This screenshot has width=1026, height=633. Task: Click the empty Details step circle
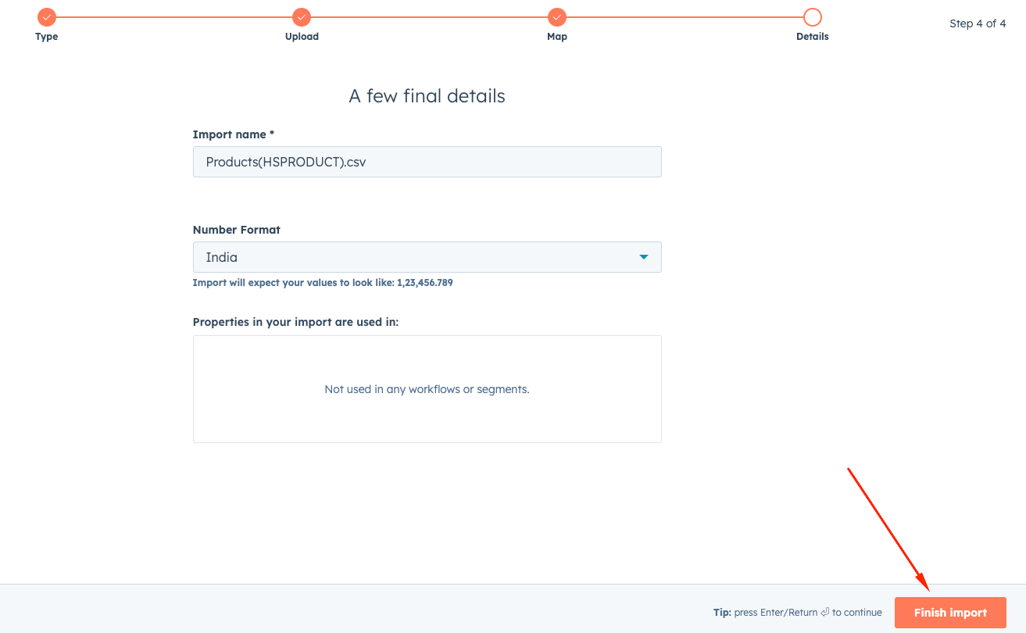(812, 16)
